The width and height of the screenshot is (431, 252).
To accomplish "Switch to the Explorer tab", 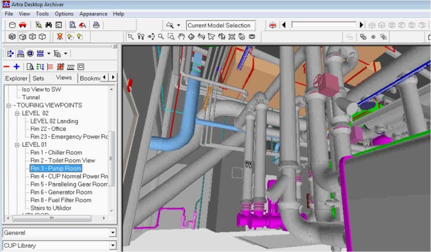I will [16, 78].
